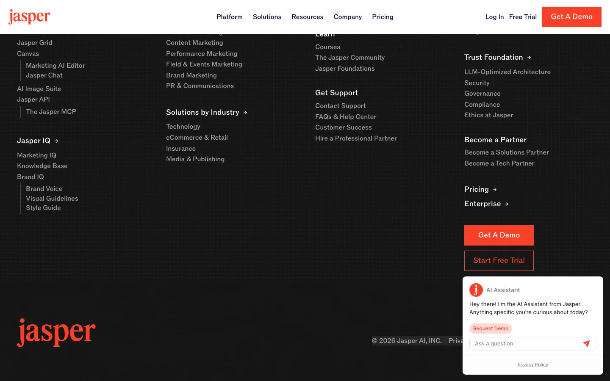
Task: Open Media & Publishing link
Action: [195, 159]
